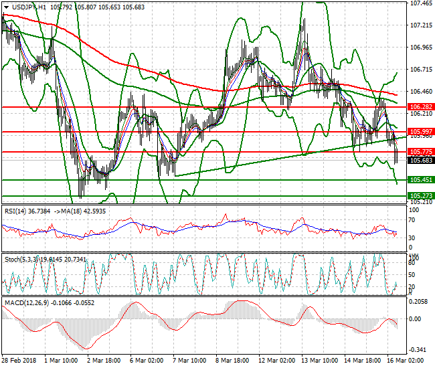Click the 107.465 top price scale value
The width and height of the screenshot is (435, 368).
tap(420, 3)
